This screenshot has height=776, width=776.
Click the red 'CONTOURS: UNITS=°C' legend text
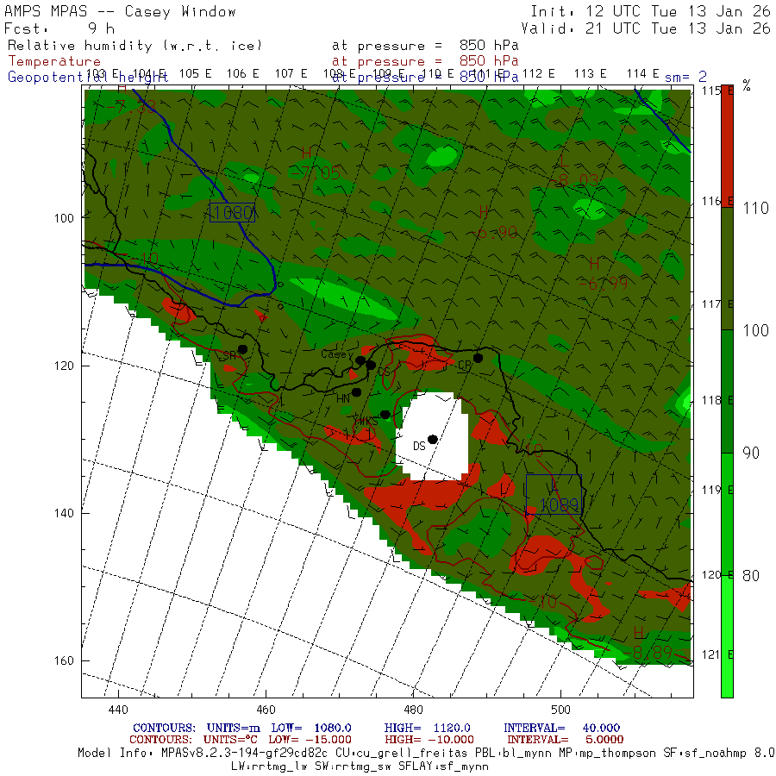[193, 740]
